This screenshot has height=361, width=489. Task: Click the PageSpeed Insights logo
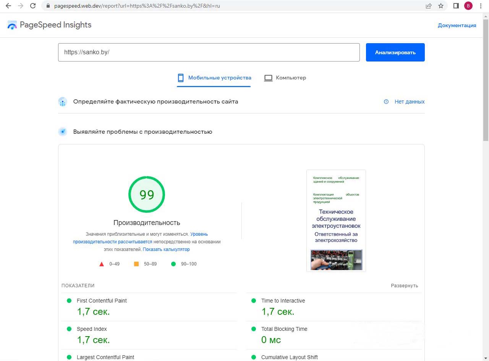(49, 25)
